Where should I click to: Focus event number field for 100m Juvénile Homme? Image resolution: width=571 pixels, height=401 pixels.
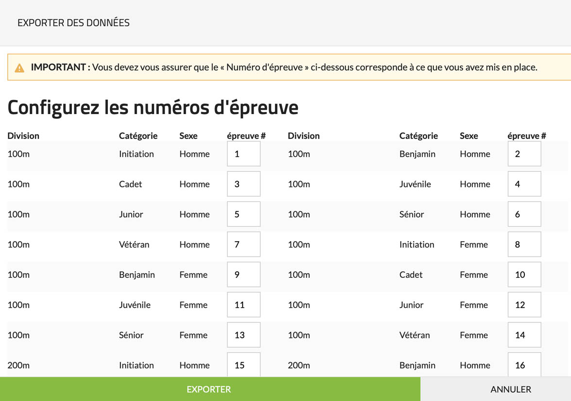tap(524, 184)
